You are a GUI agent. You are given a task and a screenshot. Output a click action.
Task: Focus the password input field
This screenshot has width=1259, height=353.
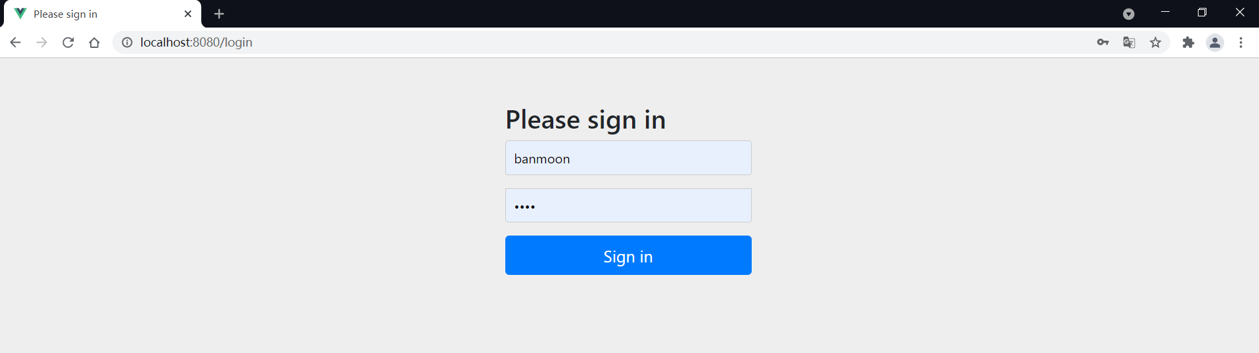628,205
